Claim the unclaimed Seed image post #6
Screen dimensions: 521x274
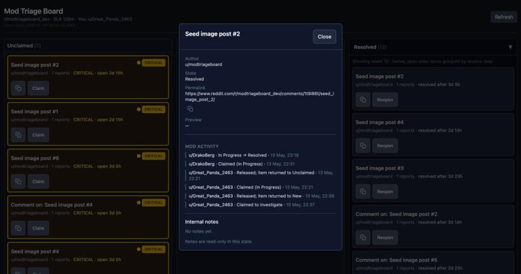pyautogui.click(x=38, y=182)
